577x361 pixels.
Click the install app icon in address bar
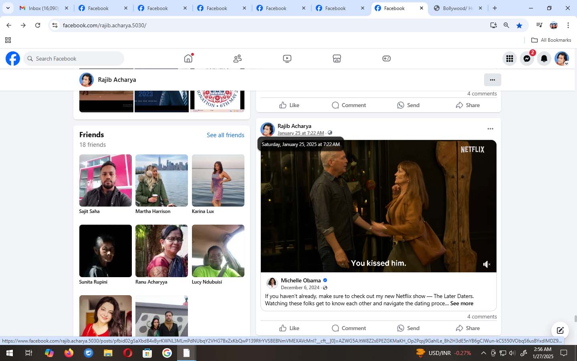(x=494, y=25)
